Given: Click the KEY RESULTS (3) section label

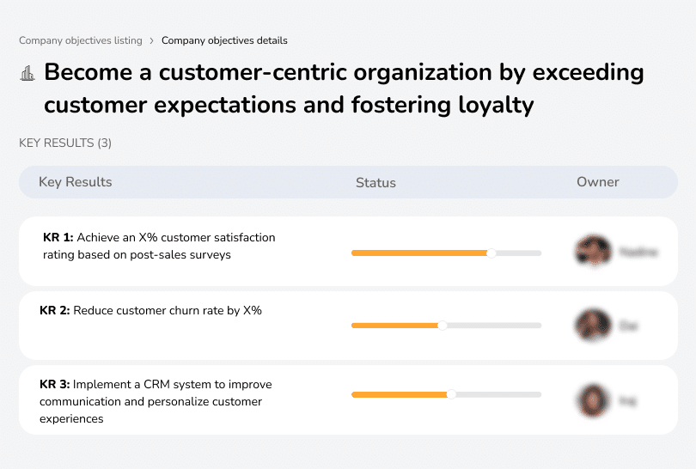Looking at the screenshot, I should (x=65, y=143).
